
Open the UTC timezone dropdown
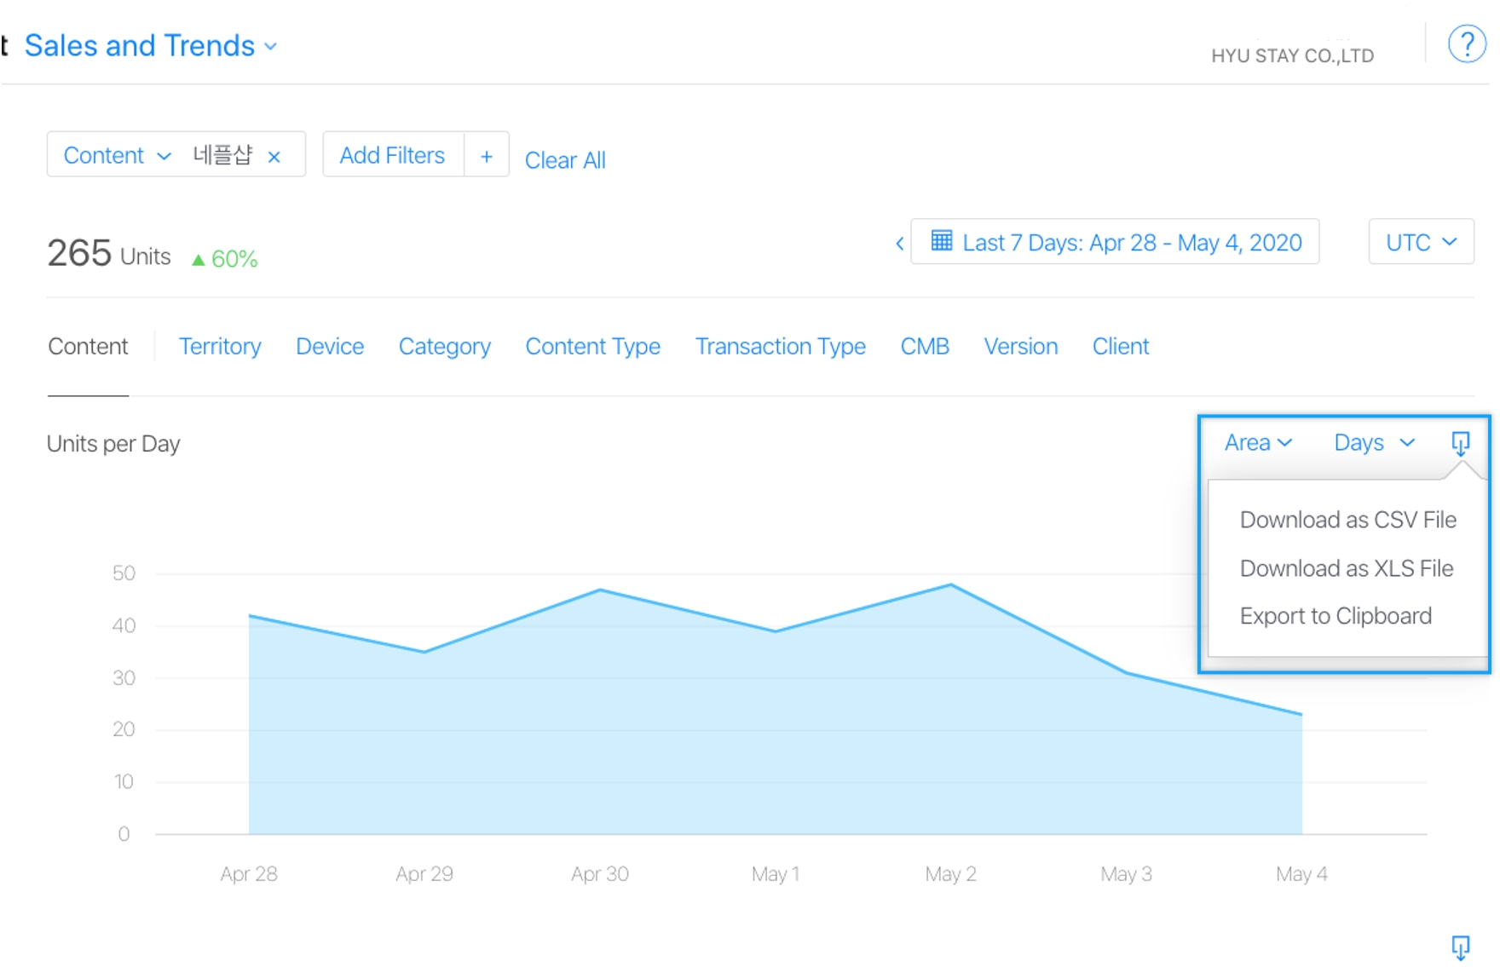[x=1420, y=243]
